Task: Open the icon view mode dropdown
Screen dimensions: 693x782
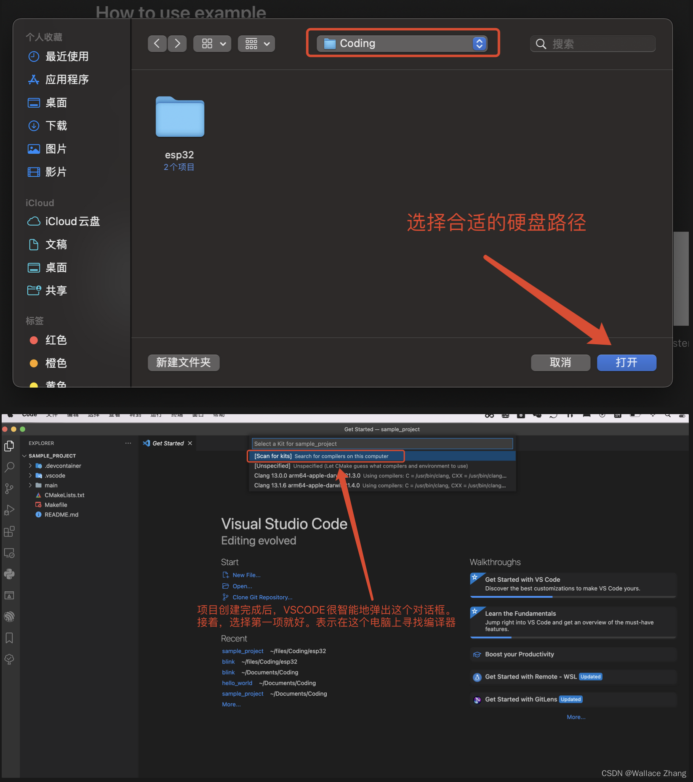Action: tap(213, 43)
